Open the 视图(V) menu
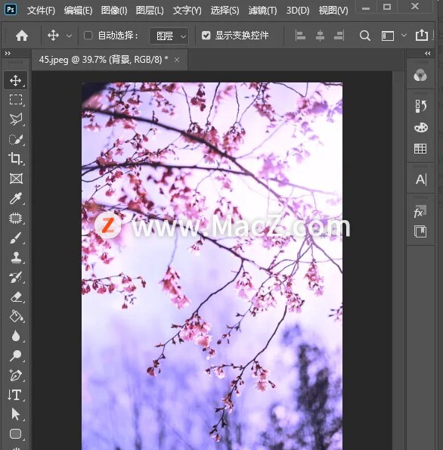Screen dimensions: 443x450 click(333, 11)
